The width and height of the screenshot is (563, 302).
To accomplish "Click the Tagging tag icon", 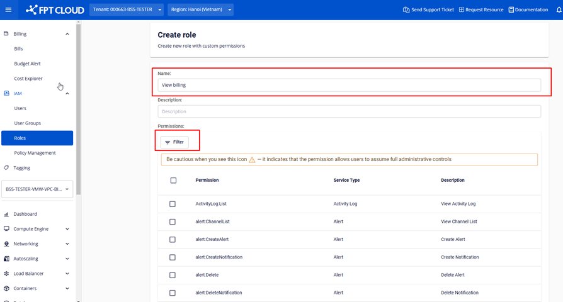I will tap(6, 168).
